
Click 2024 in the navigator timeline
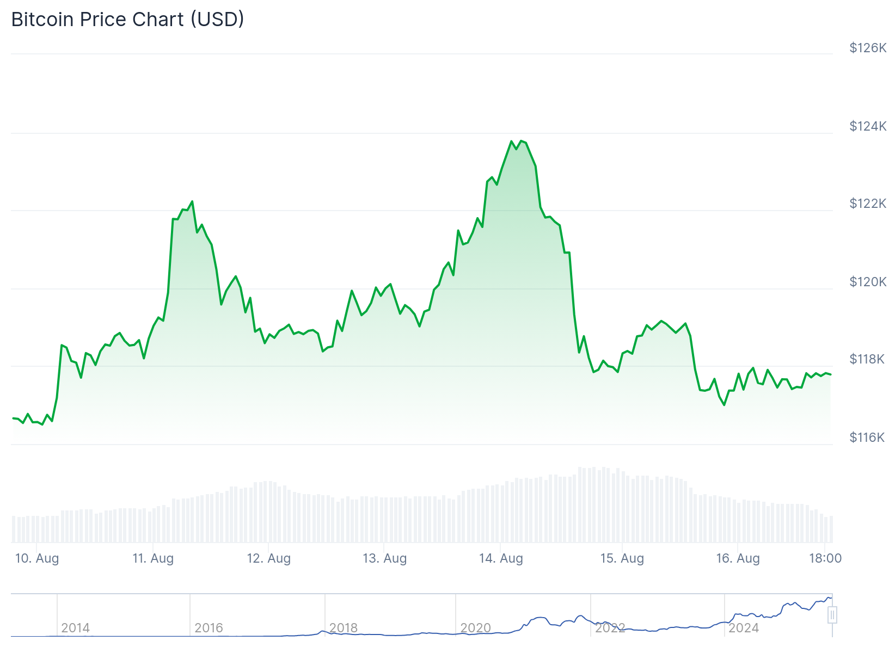744,628
